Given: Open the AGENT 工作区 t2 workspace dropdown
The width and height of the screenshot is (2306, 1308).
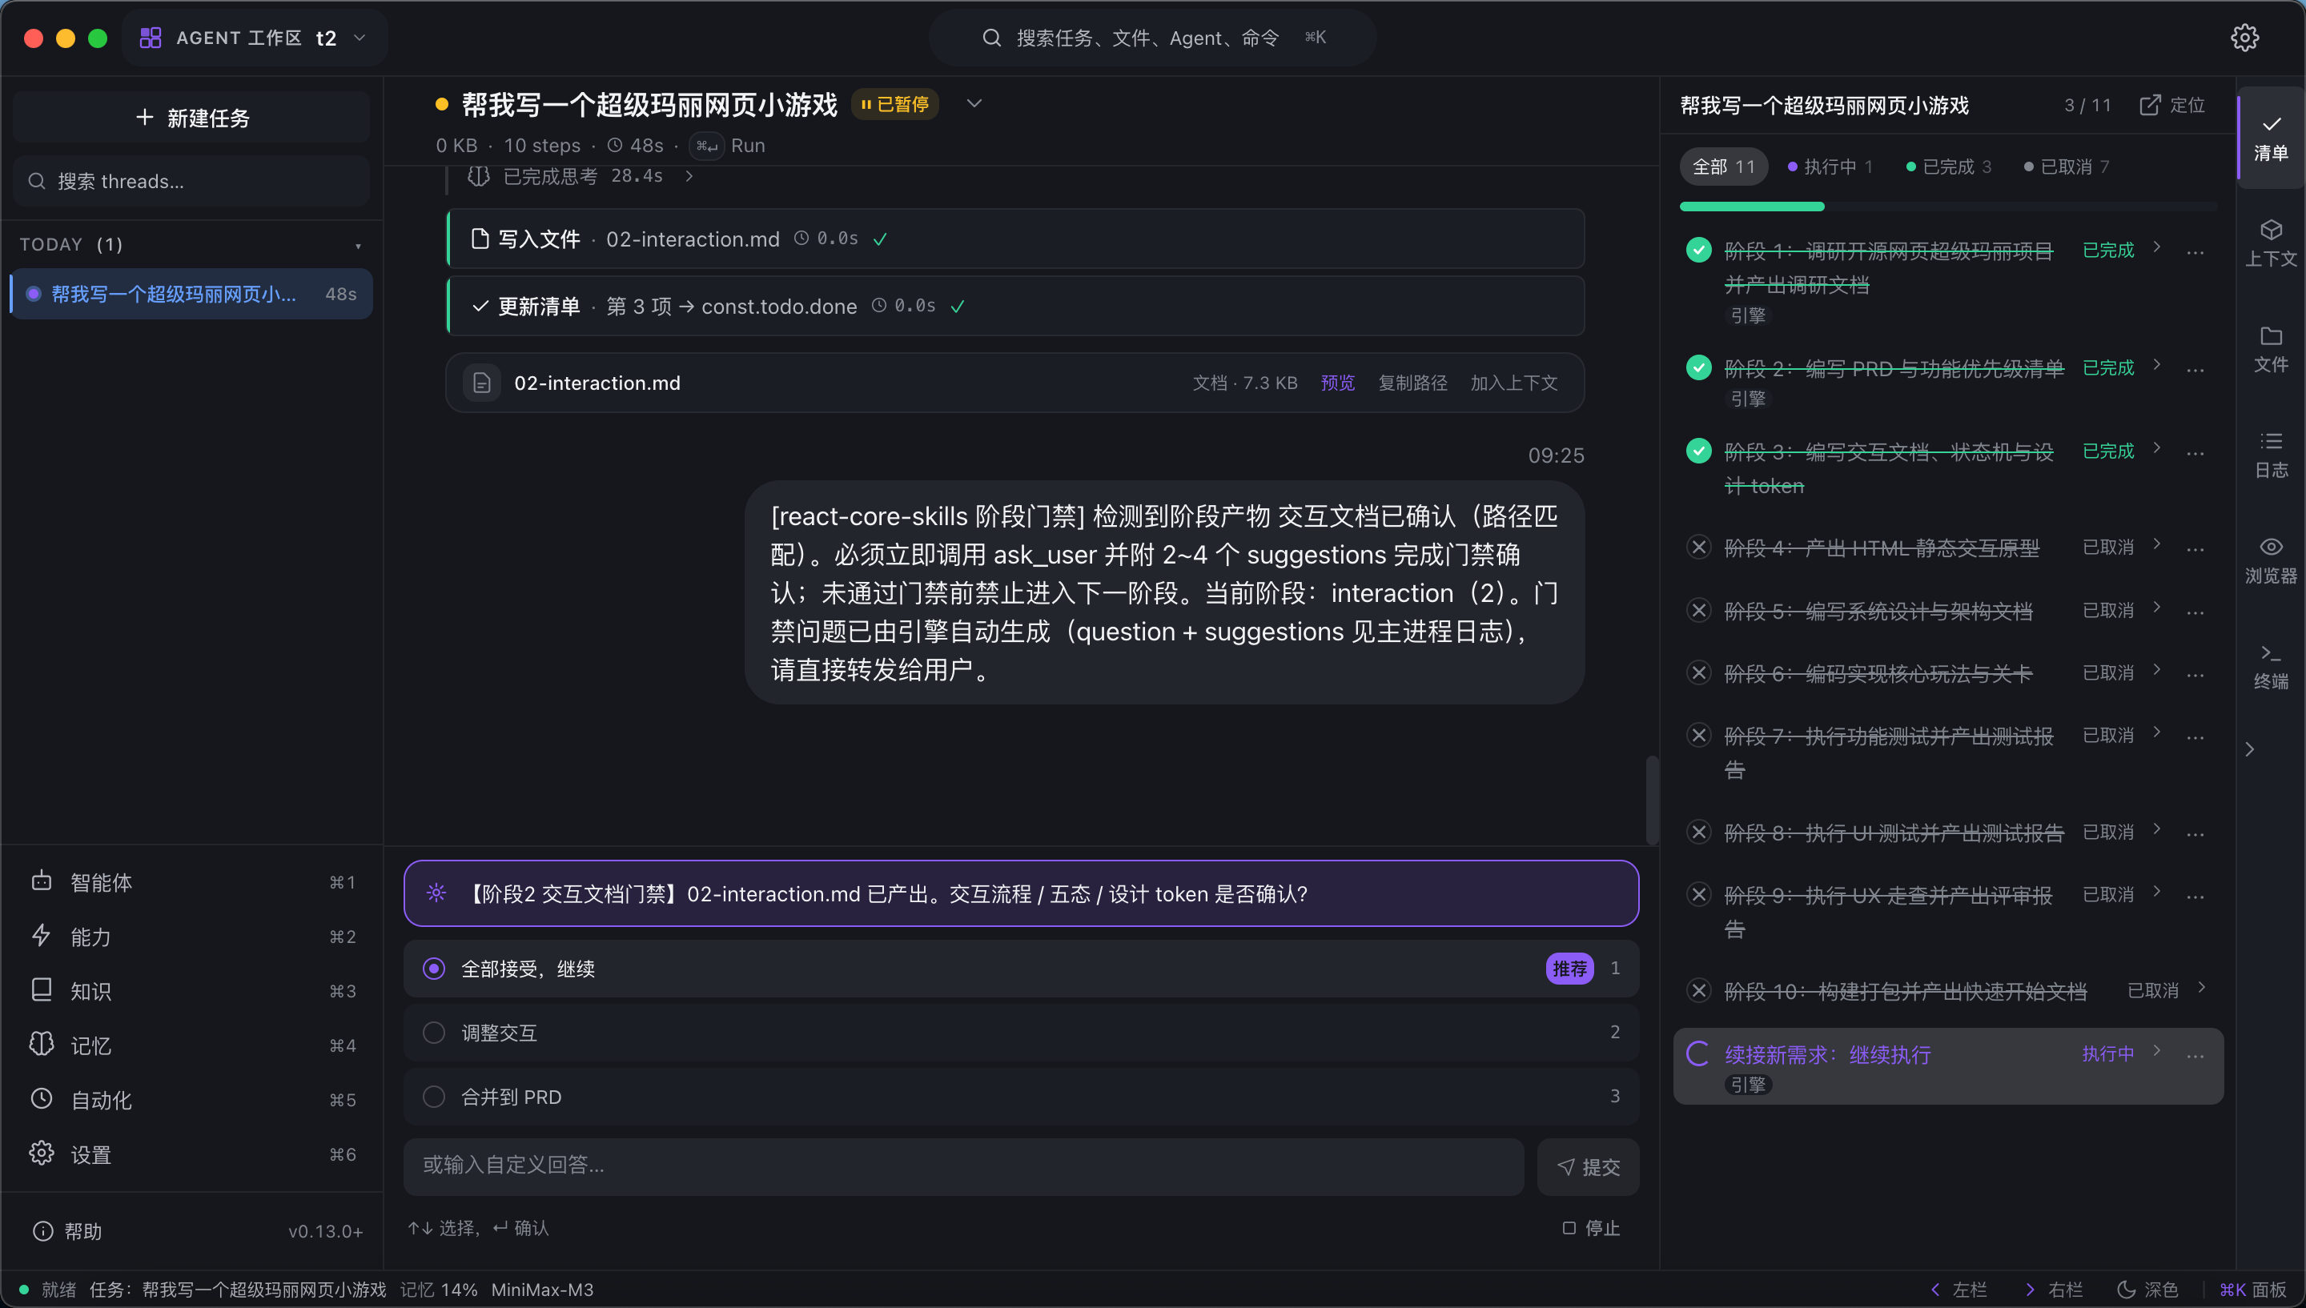Looking at the screenshot, I should (x=255, y=38).
